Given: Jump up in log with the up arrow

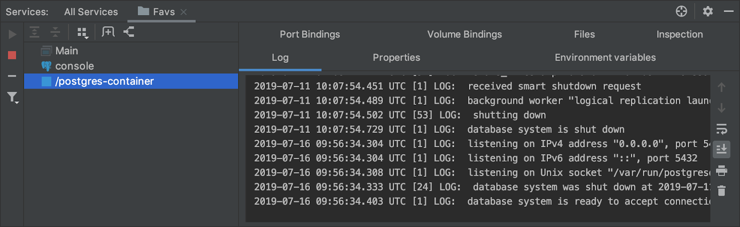Looking at the screenshot, I should click(x=721, y=87).
